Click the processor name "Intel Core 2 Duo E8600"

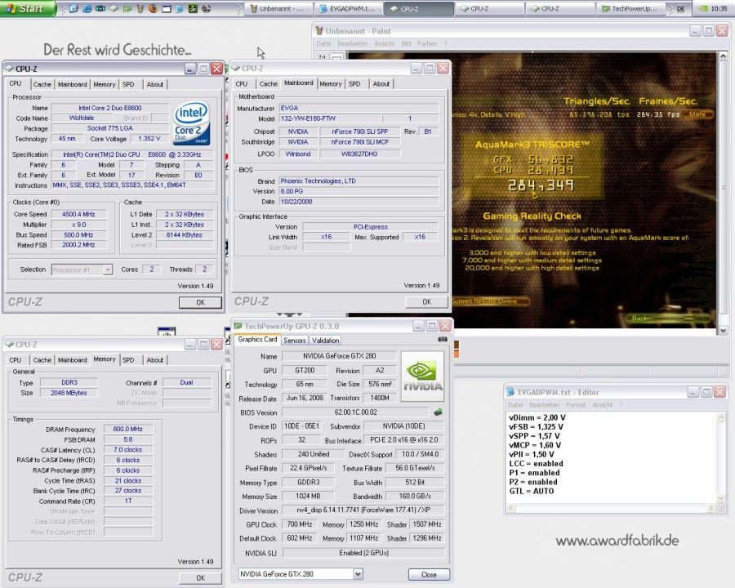point(110,108)
